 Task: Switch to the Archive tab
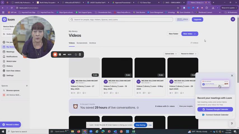(x=92, y=43)
